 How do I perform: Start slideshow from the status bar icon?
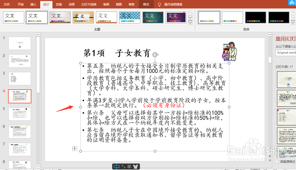(x=285, y=169)
